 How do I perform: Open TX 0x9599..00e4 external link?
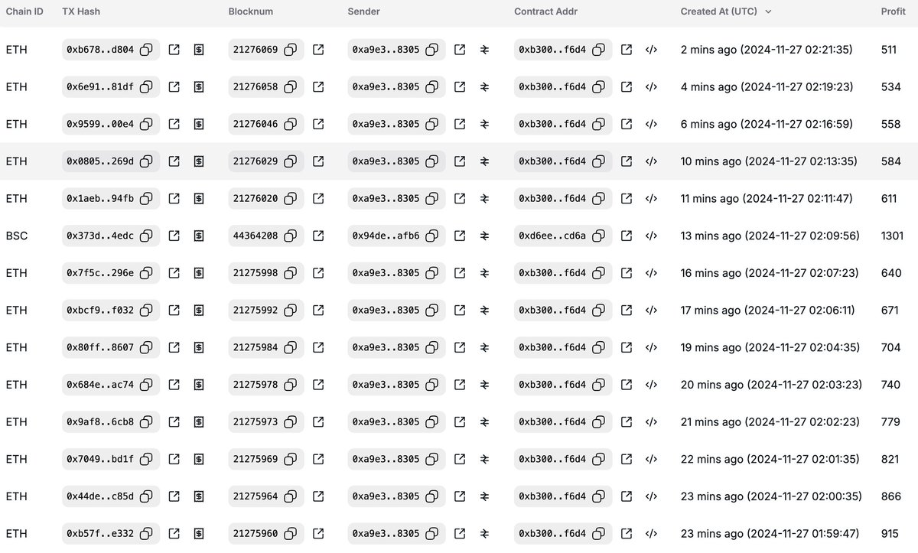pyautogui.click(x=174, y=124)
